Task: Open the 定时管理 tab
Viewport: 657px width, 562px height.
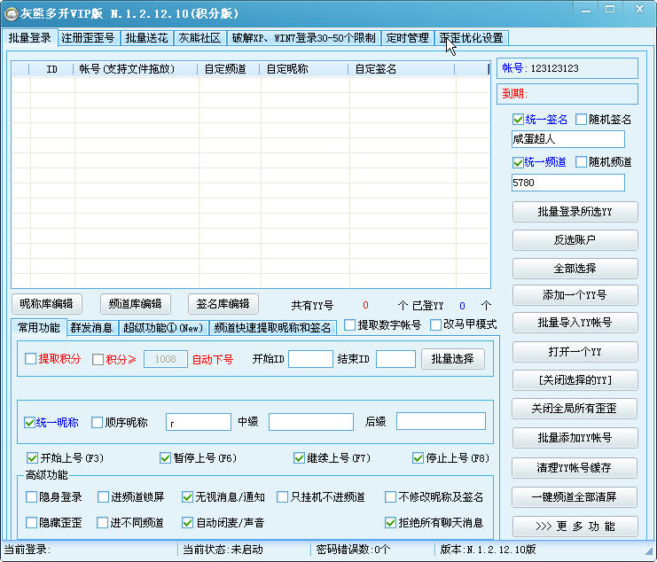Action: coord(407,38)
